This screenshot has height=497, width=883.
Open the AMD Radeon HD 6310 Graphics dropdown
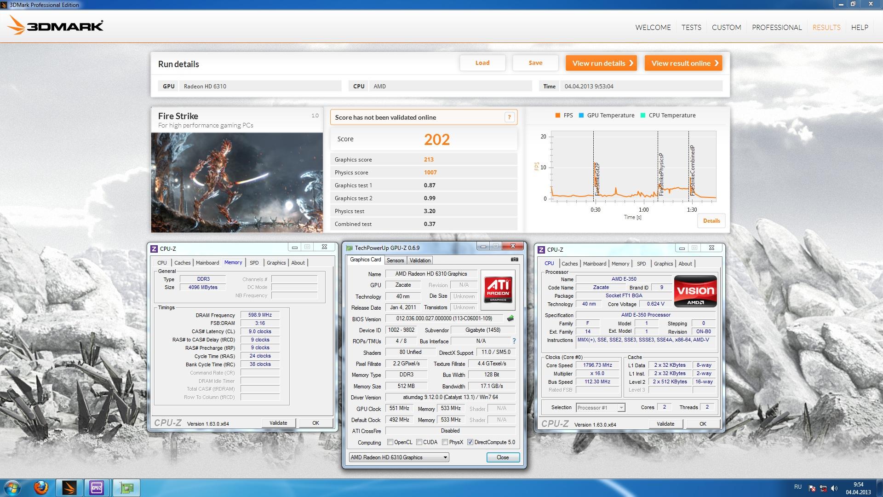pyautogui.click(x=399, y=457)
